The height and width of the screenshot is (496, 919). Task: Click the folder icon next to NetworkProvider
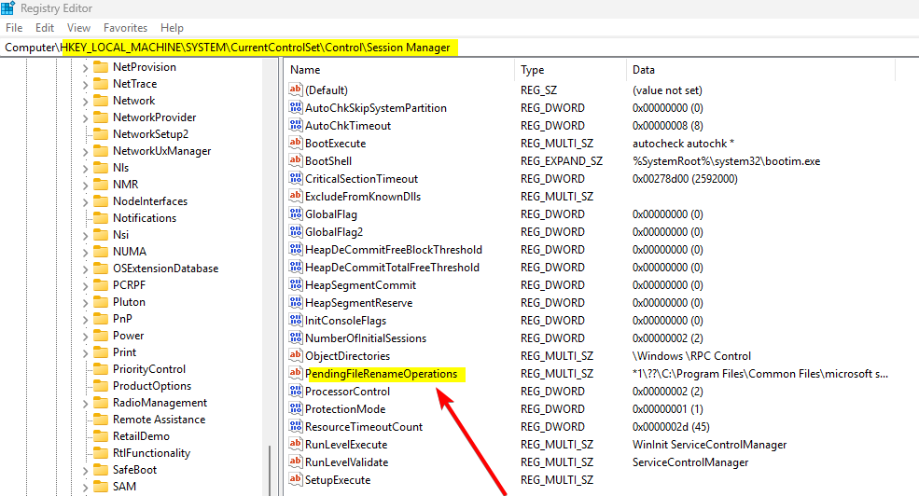coord(101,117)
